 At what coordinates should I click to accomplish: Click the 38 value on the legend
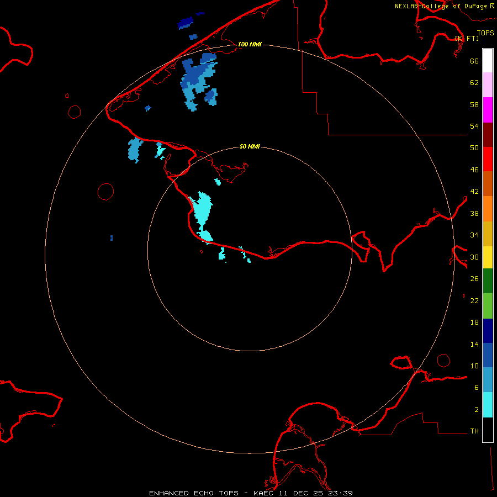pyautogui.click(x=474, y=213)
